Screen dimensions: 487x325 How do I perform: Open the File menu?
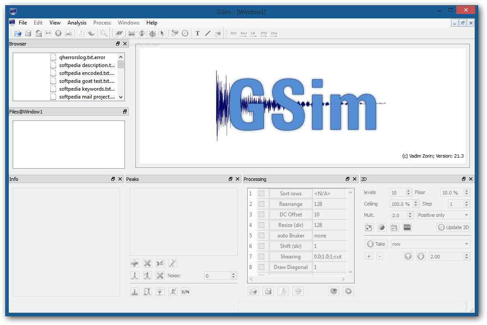click(x=23, y=23)
